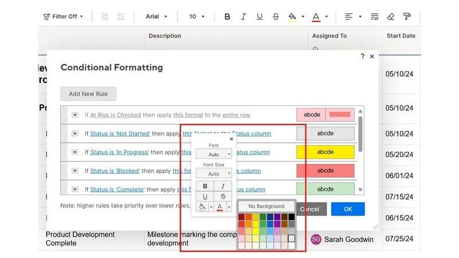Toggle Bold in the top toolbar
The width and height of the screenshot is (459, 258).
(227, 17)
